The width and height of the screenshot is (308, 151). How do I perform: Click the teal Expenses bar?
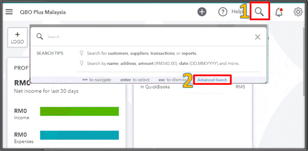(x=80, y=135)
